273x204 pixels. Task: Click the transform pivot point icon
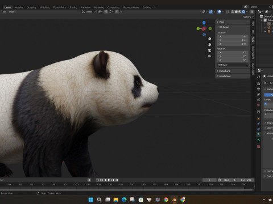[100, 12]
